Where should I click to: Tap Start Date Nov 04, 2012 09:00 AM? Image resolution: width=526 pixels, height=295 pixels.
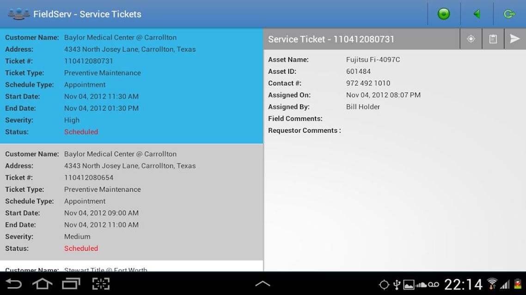(101, 213)
